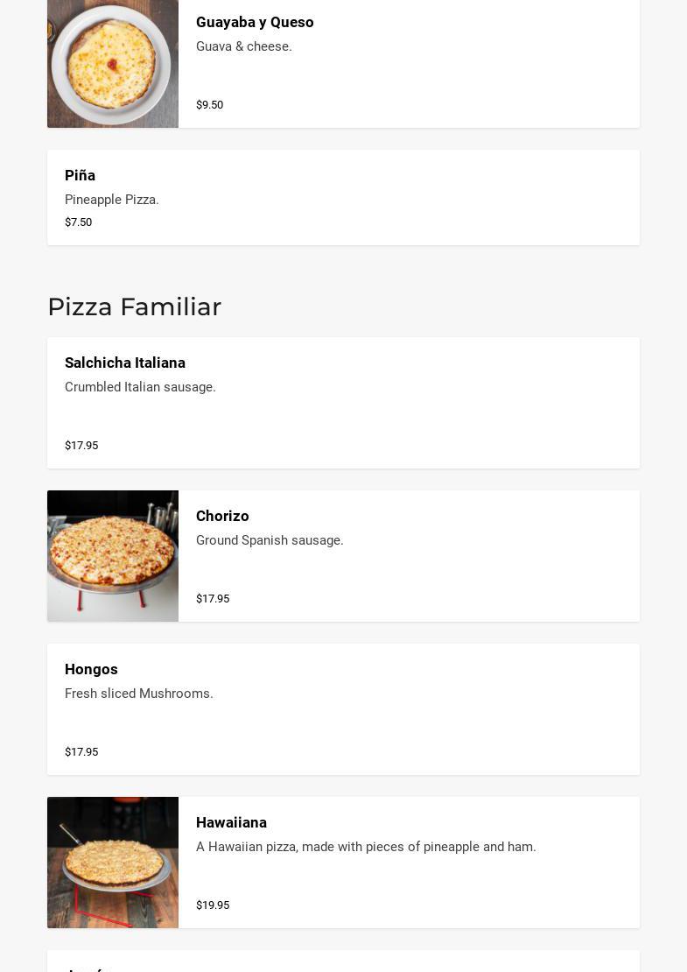
Task: Open the Salchicha Italiana menu item
Action: tap(125, 363)
